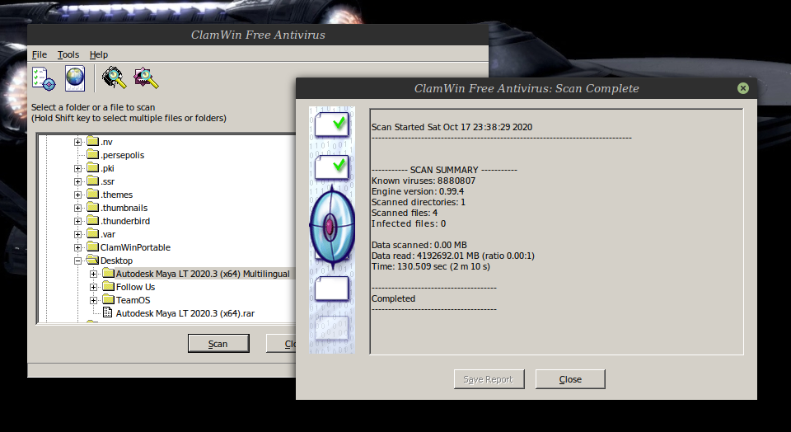
Task: Click the 'Scanned files: 4' line
Action: tap(405, 213)
